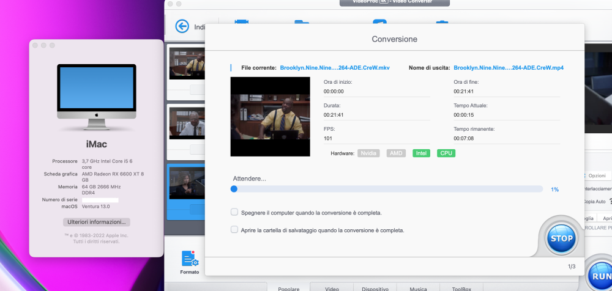Screen dimensions: 612x291
Task: Stop the conversion with the STOP button
Action: 561,238
